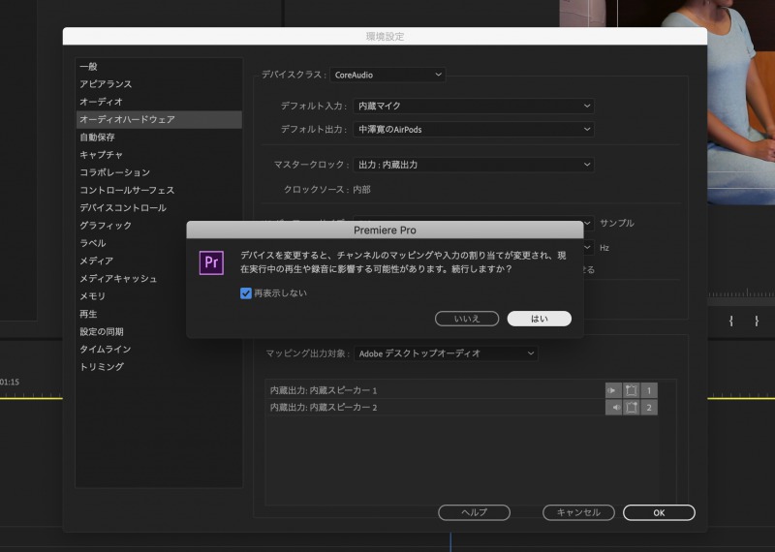Click channel number 2 box on 内蔵スピーカー 2
Screen dimensions: 775x552
649,407
